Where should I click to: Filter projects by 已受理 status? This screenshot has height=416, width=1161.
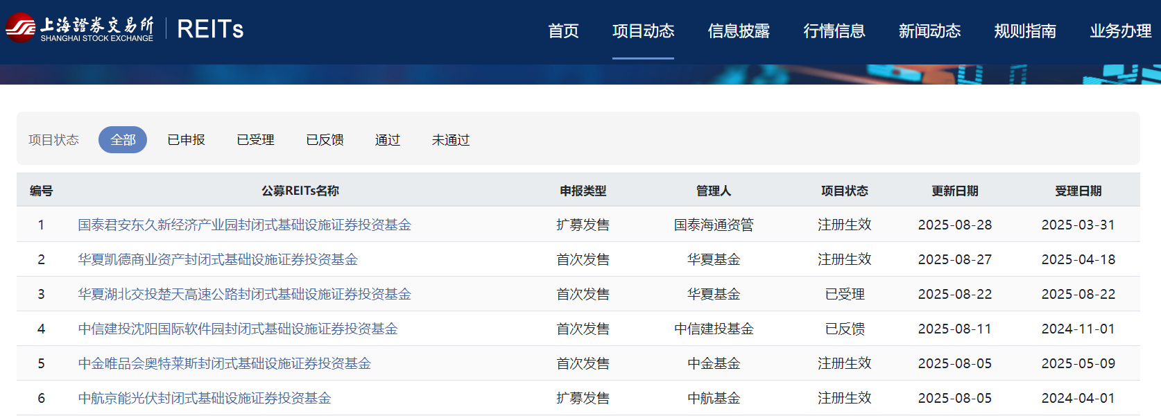[x=255, y=140]
